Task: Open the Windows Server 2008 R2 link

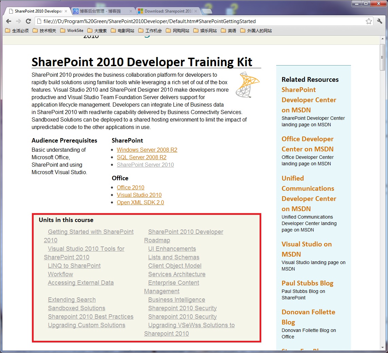Action: (x=147, y=150)
